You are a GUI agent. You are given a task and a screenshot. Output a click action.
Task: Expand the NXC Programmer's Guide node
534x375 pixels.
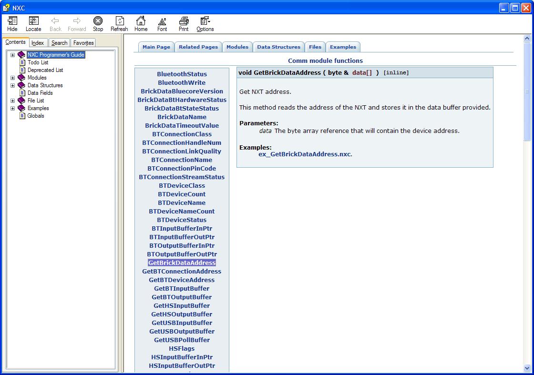tap(13, 55)
